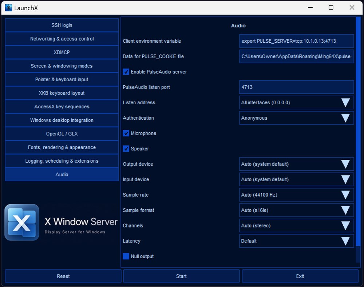Open Fonts, rendering & appearance settings
The width and height of the screenshot is (364, 287).
click(x=62, y=147)
